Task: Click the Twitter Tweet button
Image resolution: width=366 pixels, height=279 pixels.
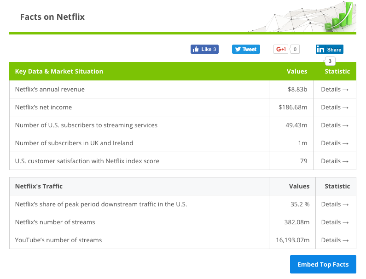Action: [x=246, y=49]
